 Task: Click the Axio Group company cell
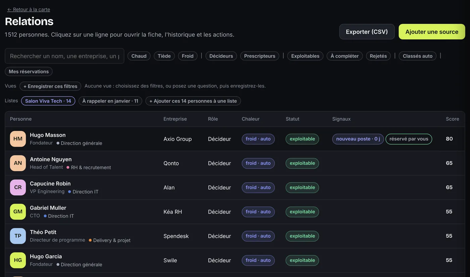click(178, 139)
